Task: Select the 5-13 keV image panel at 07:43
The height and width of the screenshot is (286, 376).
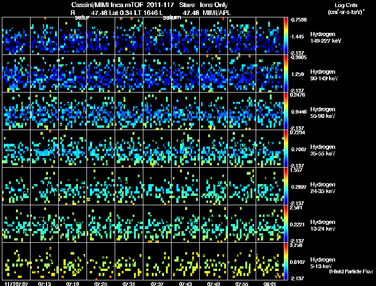Action: tap(185, 262)
